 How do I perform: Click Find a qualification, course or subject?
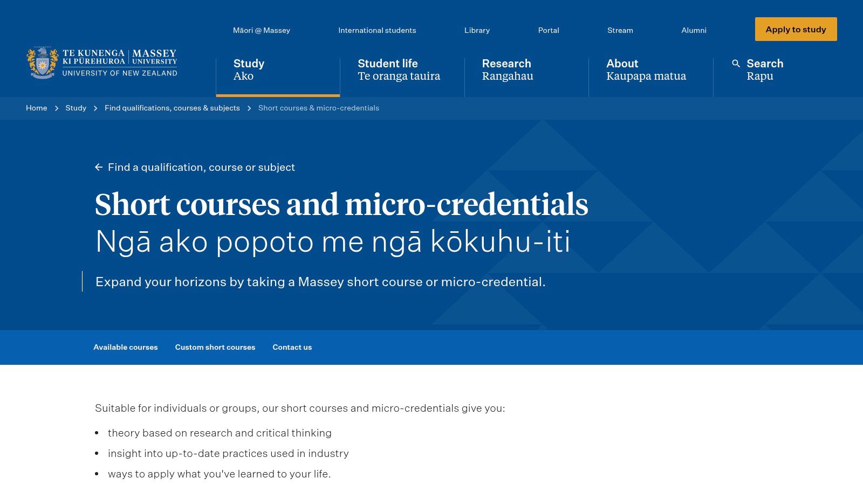click(x=202, y=167)
